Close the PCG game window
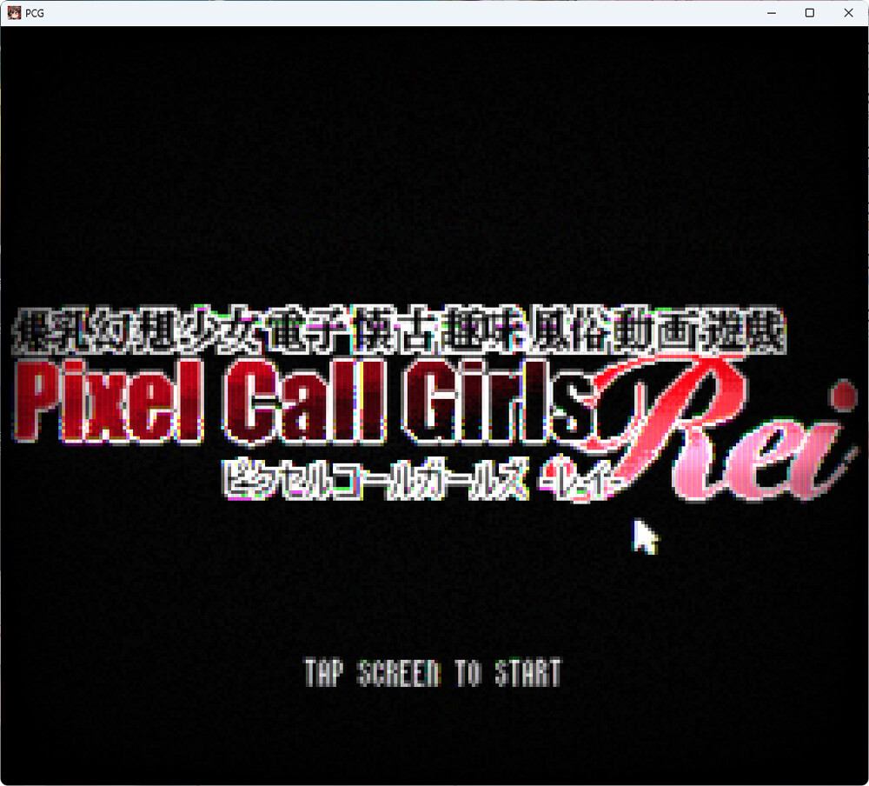The width and height of the screenshot is (869, 786). [848, 13]
